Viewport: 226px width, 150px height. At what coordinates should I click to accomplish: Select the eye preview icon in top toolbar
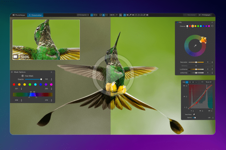147,15
